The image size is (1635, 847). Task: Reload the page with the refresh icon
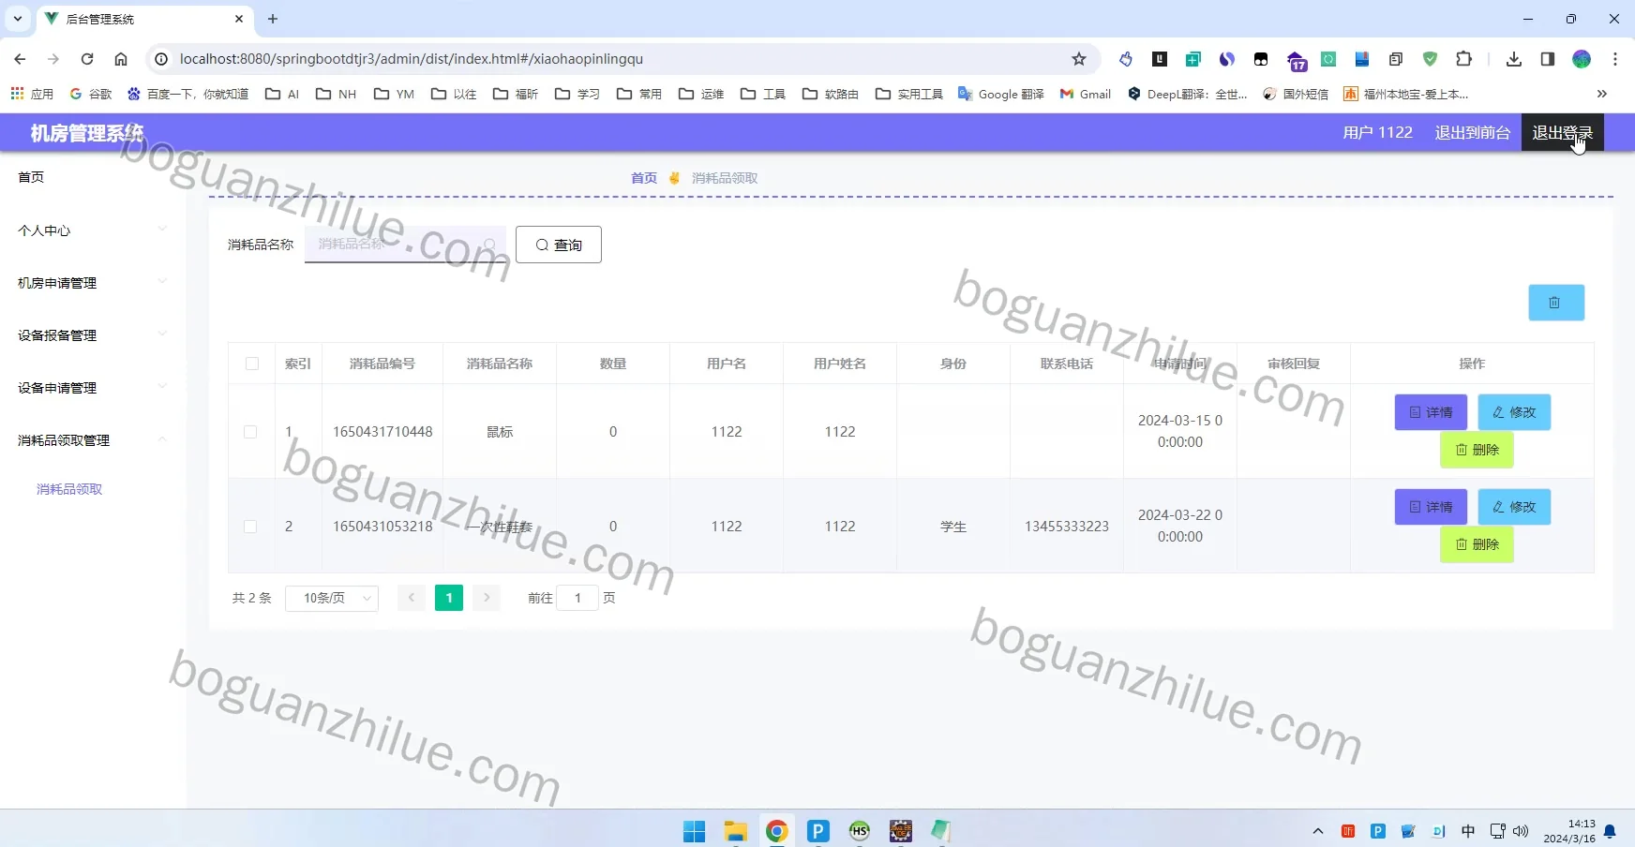(87, 59)
